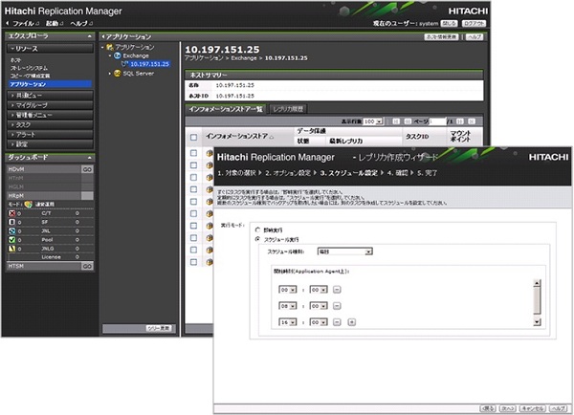574x415 pixels.
Task: Click the 閉じる button beside the user name
Action: click(x=449, y=23)
